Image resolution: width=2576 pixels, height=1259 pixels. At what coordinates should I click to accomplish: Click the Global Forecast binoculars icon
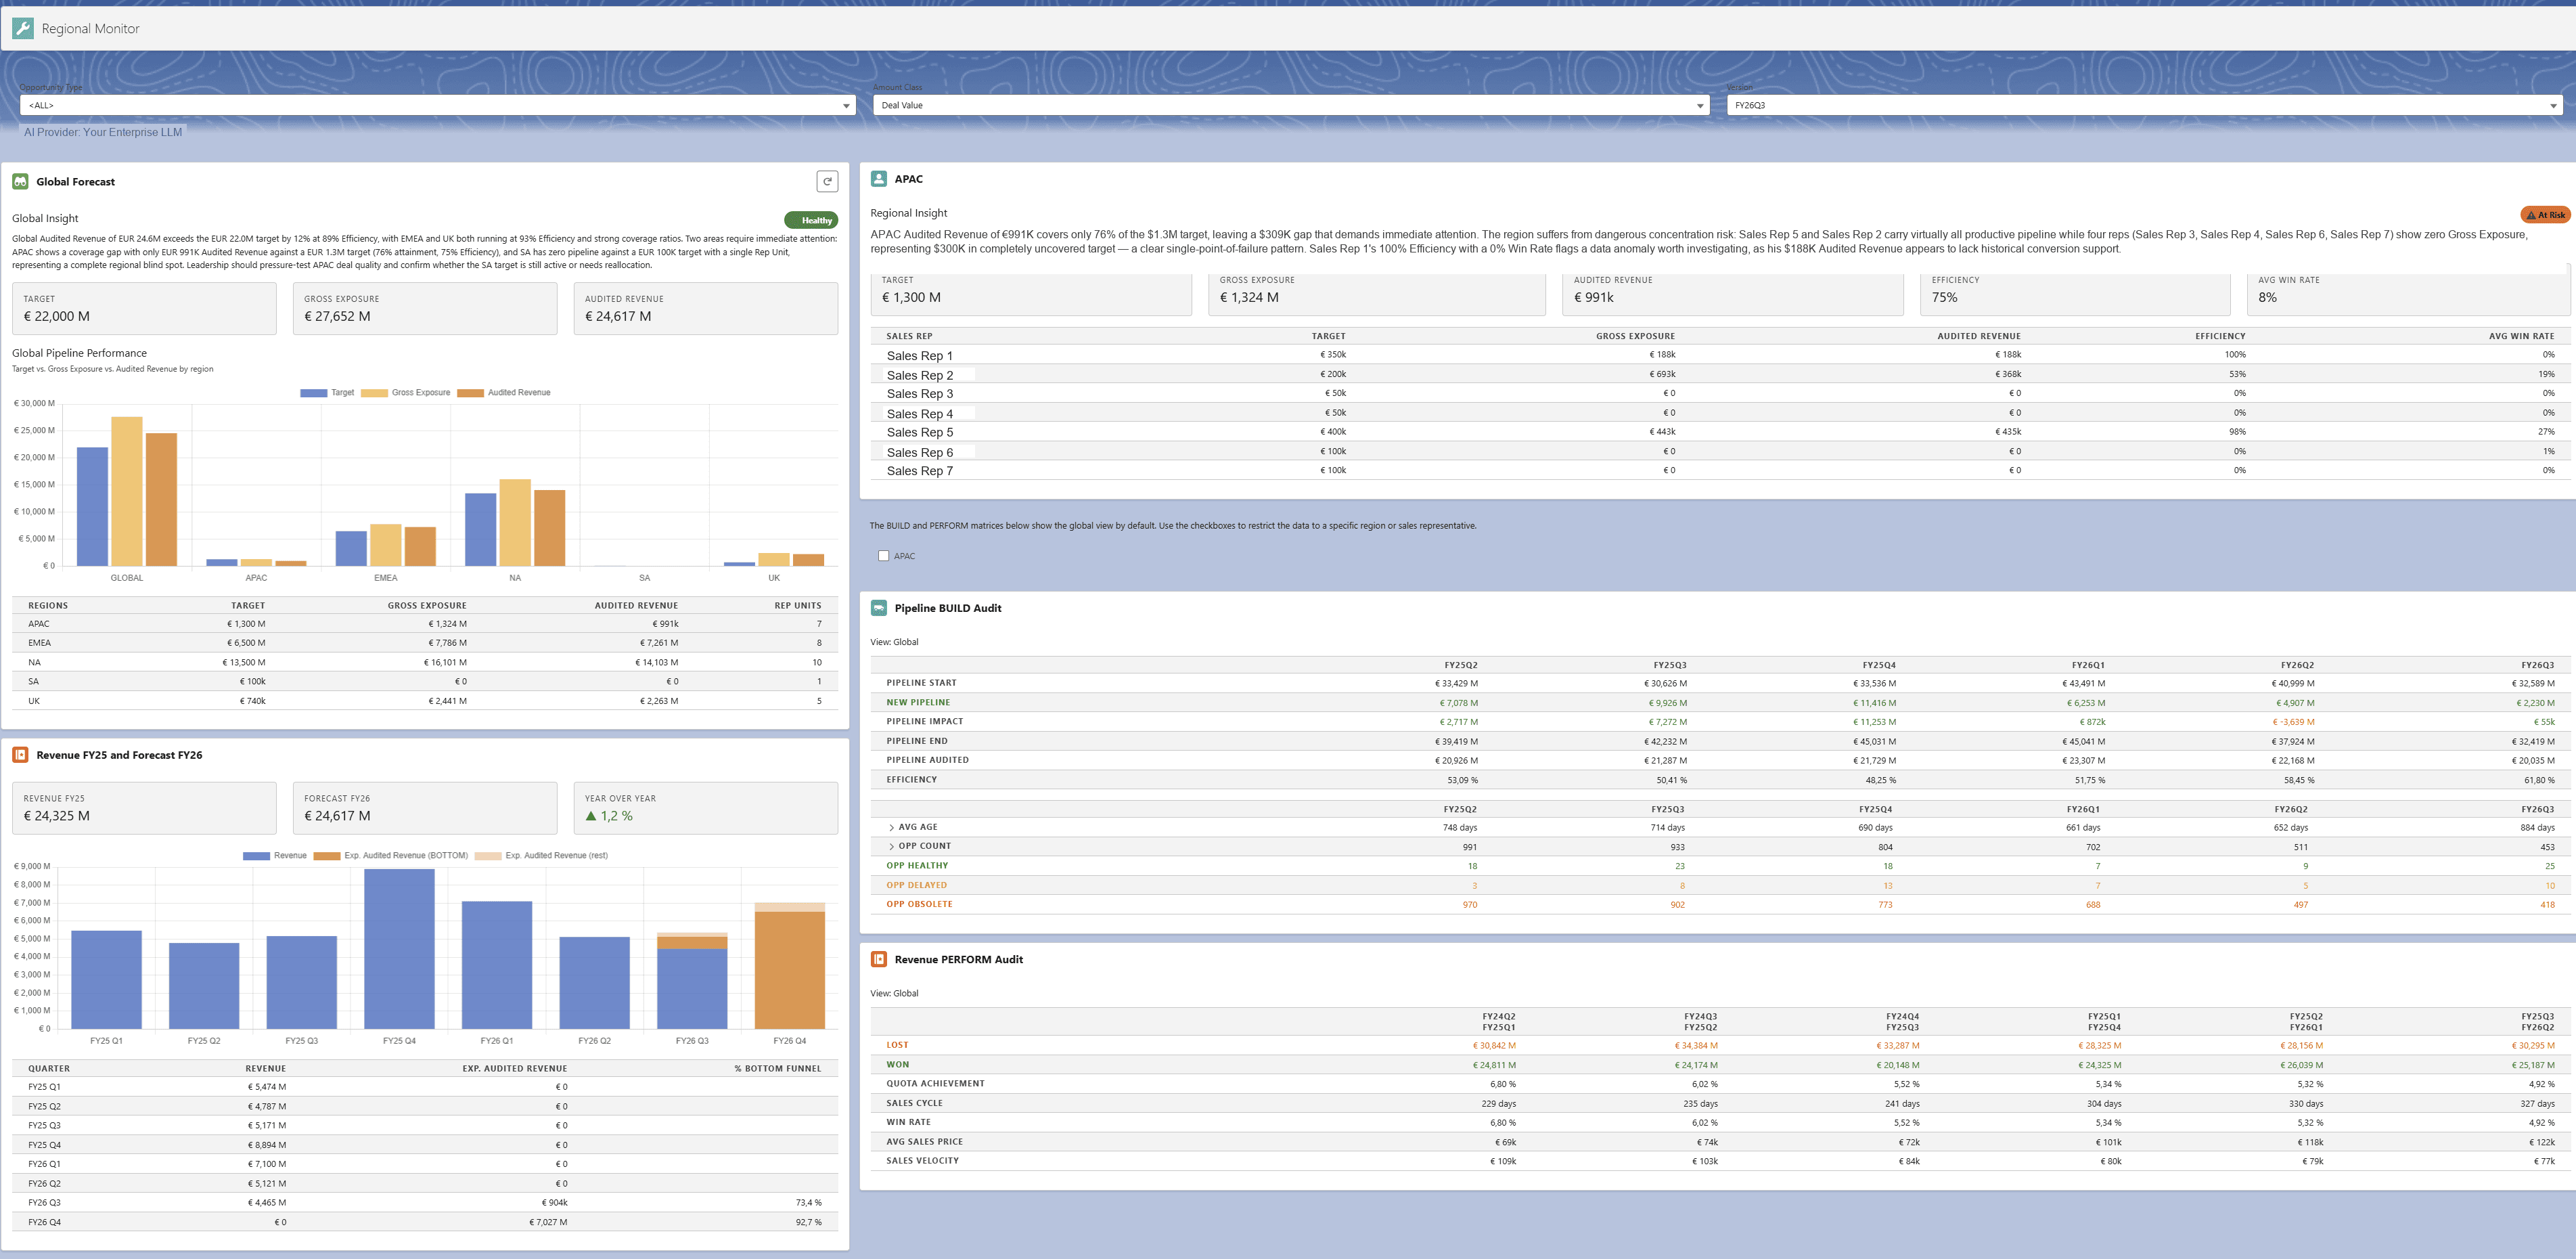click(20, 181)
